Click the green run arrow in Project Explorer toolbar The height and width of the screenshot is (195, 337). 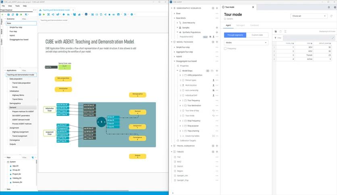click(21, 15)
